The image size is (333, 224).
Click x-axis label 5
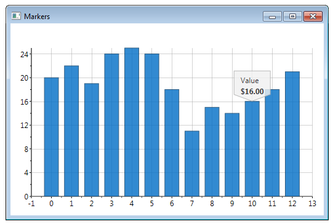coord(152,204)
